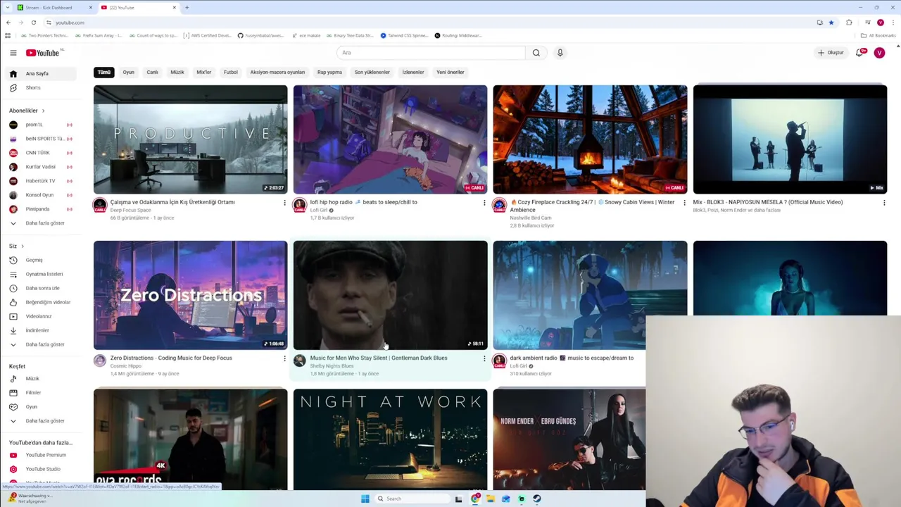This screenshot has width=901, height=507.
Task: Select the Aksiyon-macera oyunları chip
Action: tap(277, 72)
